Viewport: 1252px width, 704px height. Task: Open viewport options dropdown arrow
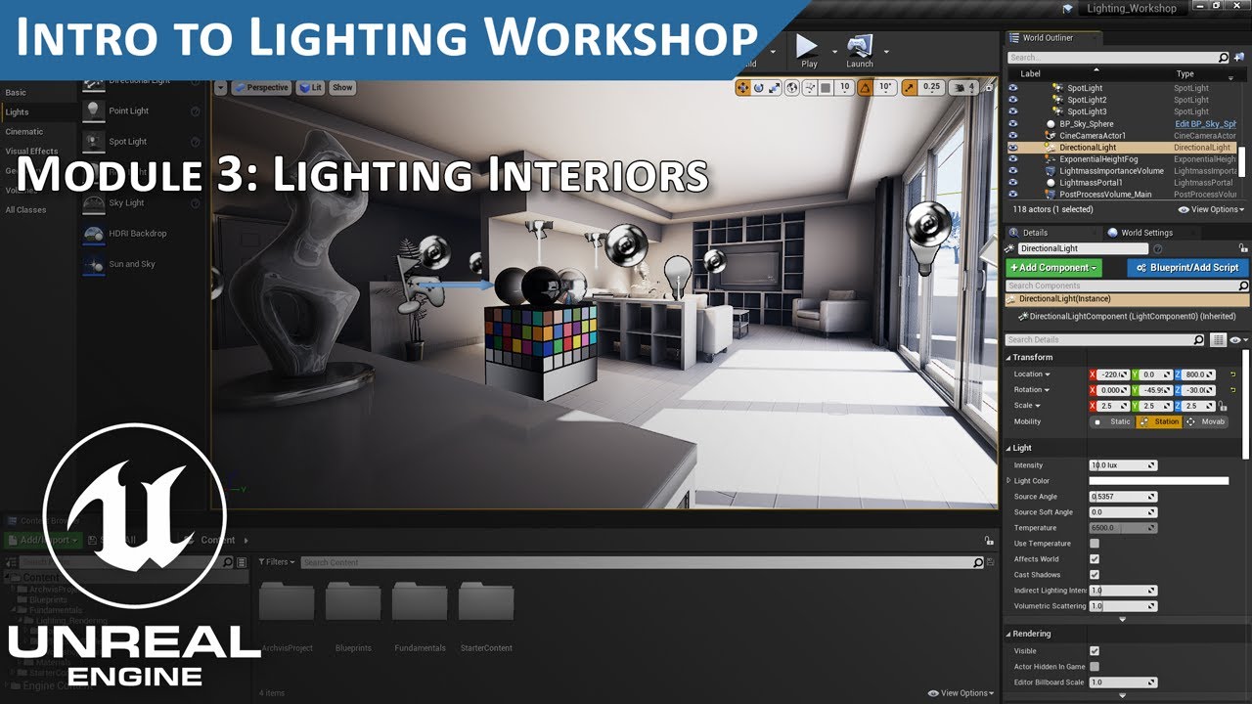coord(220,87)
